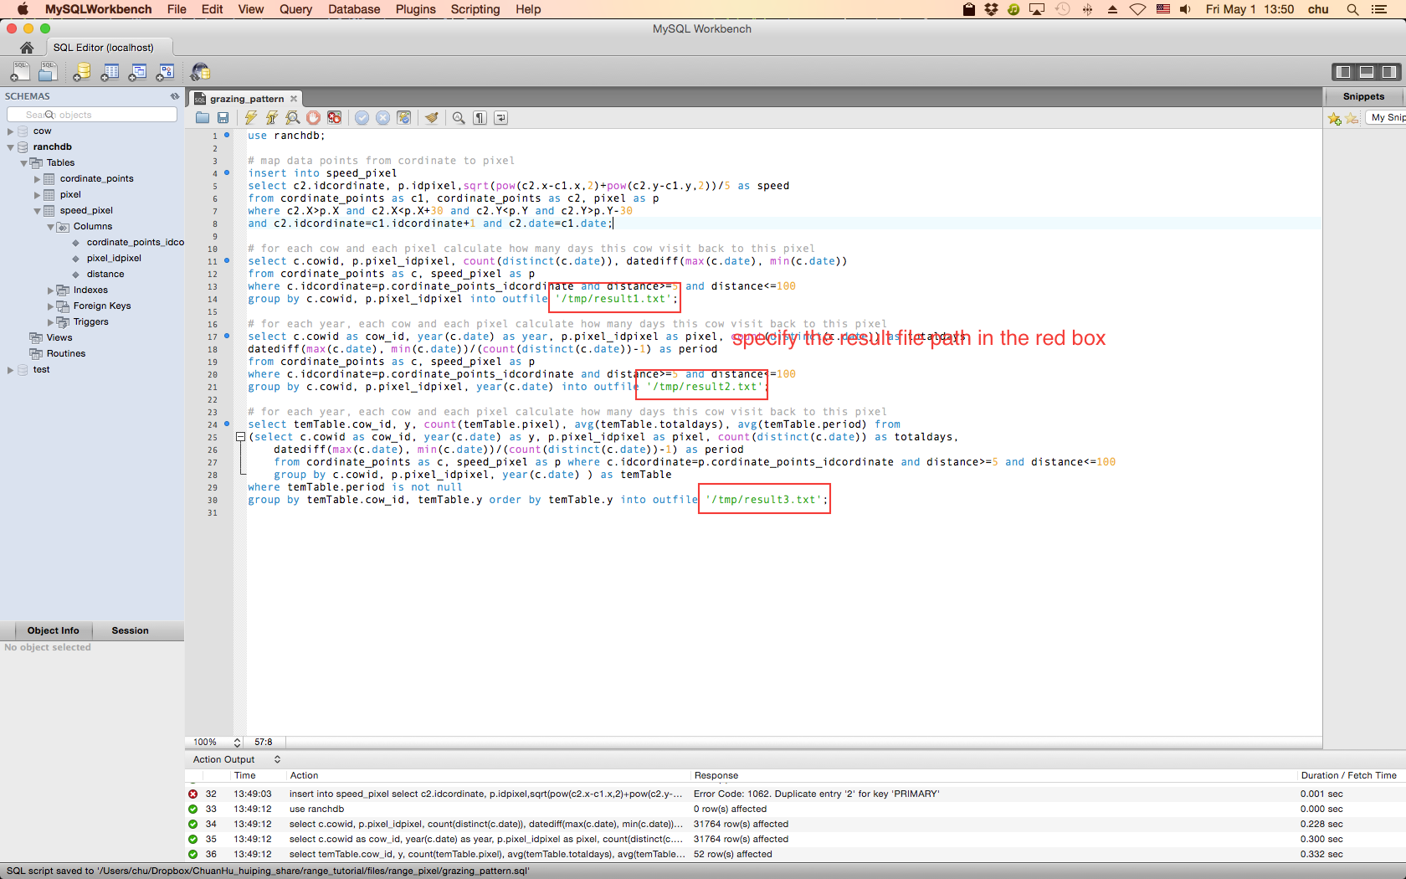Expand the cordinate_points table
The width and height of the screenshot is (1406, 879).
[x=37, y=179]
